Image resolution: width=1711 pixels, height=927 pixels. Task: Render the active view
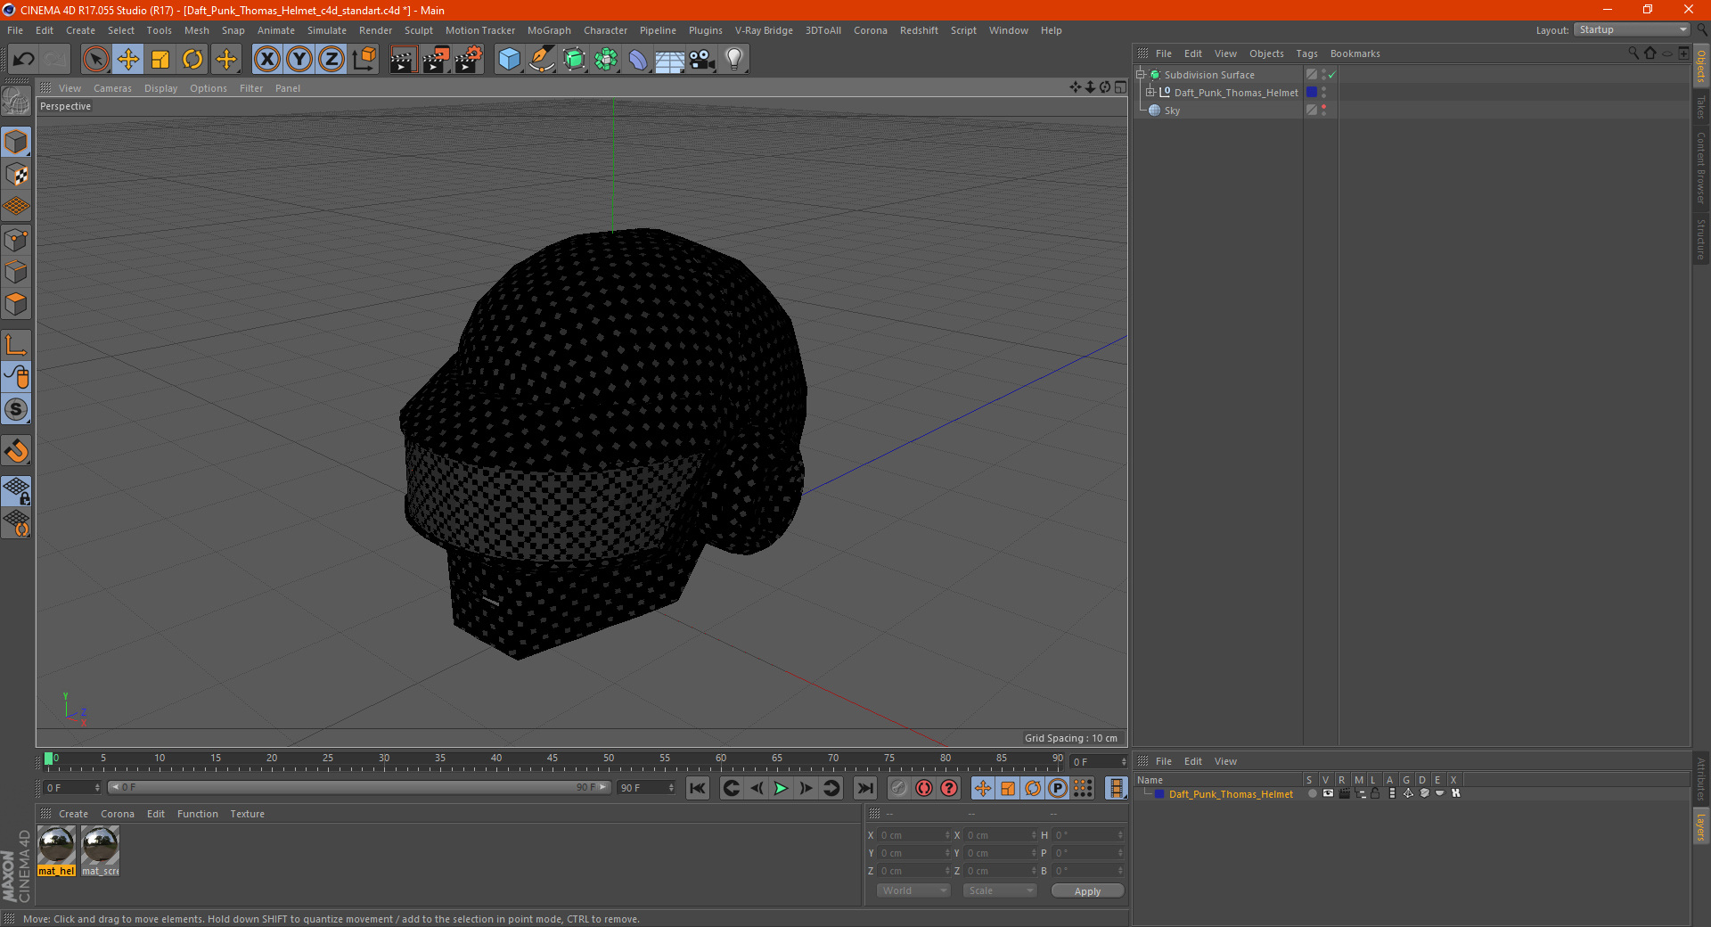403,60
